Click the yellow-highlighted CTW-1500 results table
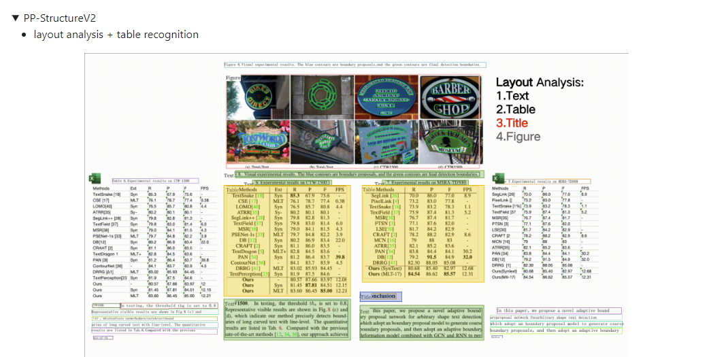Viewport: 709px width, 357px height. click(286, 240)
